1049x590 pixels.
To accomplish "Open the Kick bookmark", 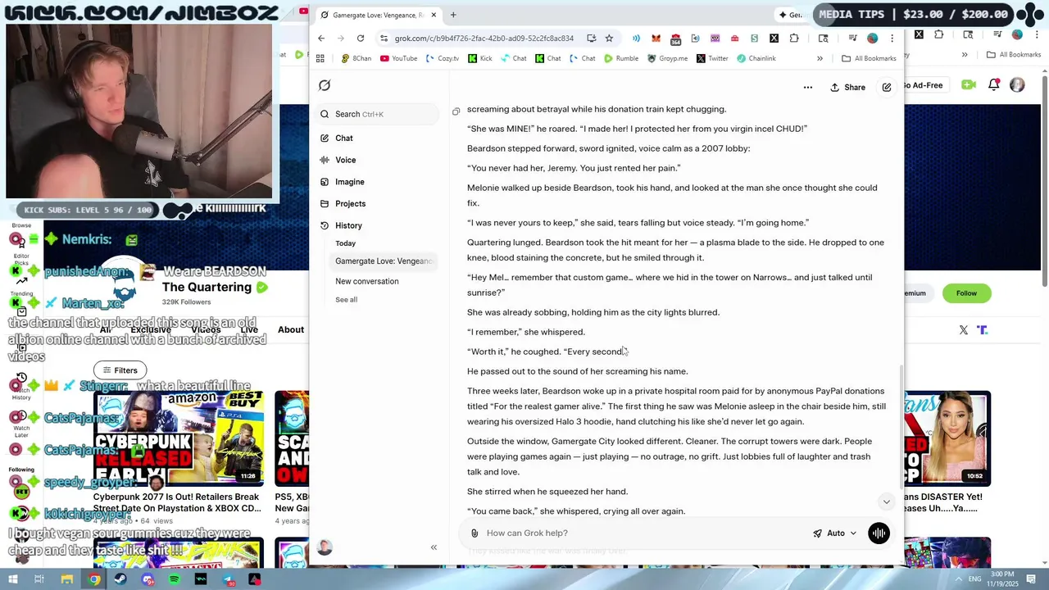I will click(x=480, y=58).
